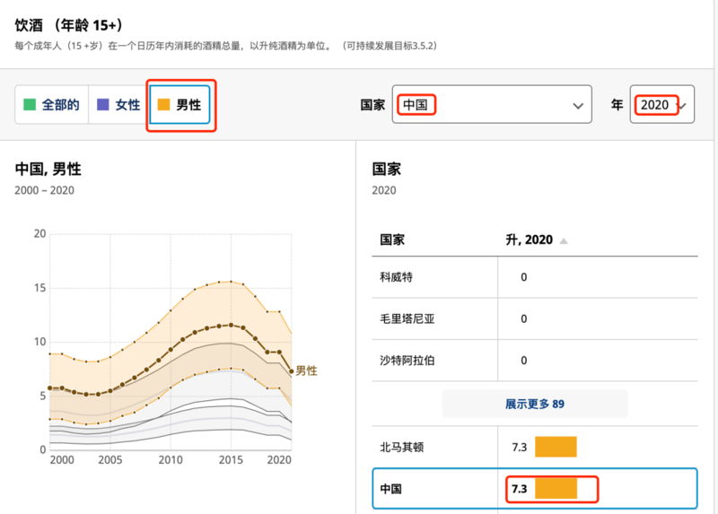Click the 2015 peak point on 男性 line
This screenshot has height=514, width=718.
point(231,325)
